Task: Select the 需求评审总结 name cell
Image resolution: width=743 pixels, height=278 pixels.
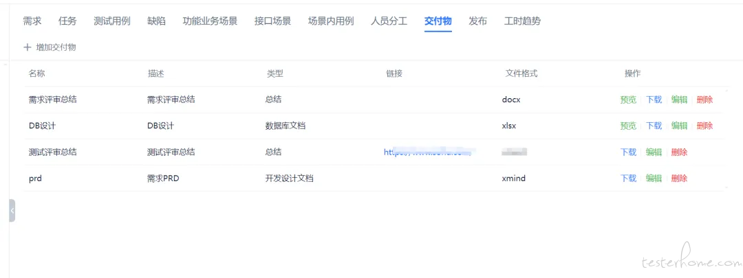Action: [52, 100]
